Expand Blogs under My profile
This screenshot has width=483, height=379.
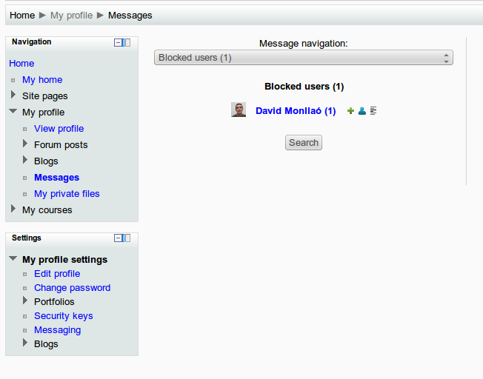coord(25,160)
